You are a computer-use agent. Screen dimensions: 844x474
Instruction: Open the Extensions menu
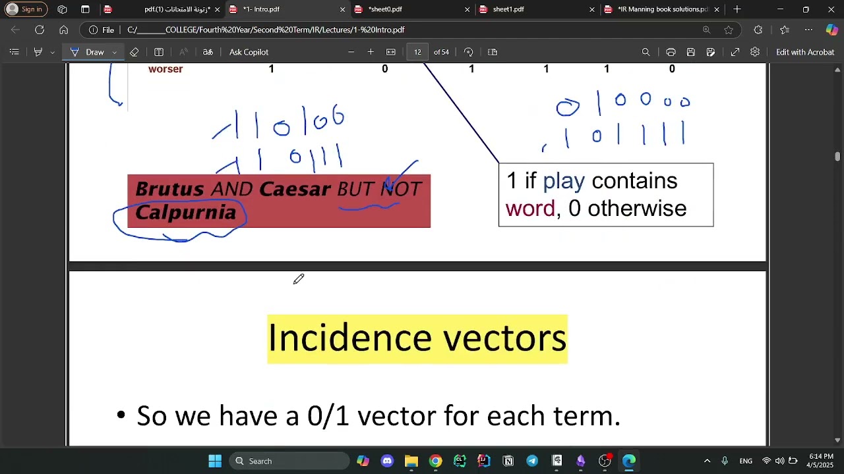click(758, 30)
